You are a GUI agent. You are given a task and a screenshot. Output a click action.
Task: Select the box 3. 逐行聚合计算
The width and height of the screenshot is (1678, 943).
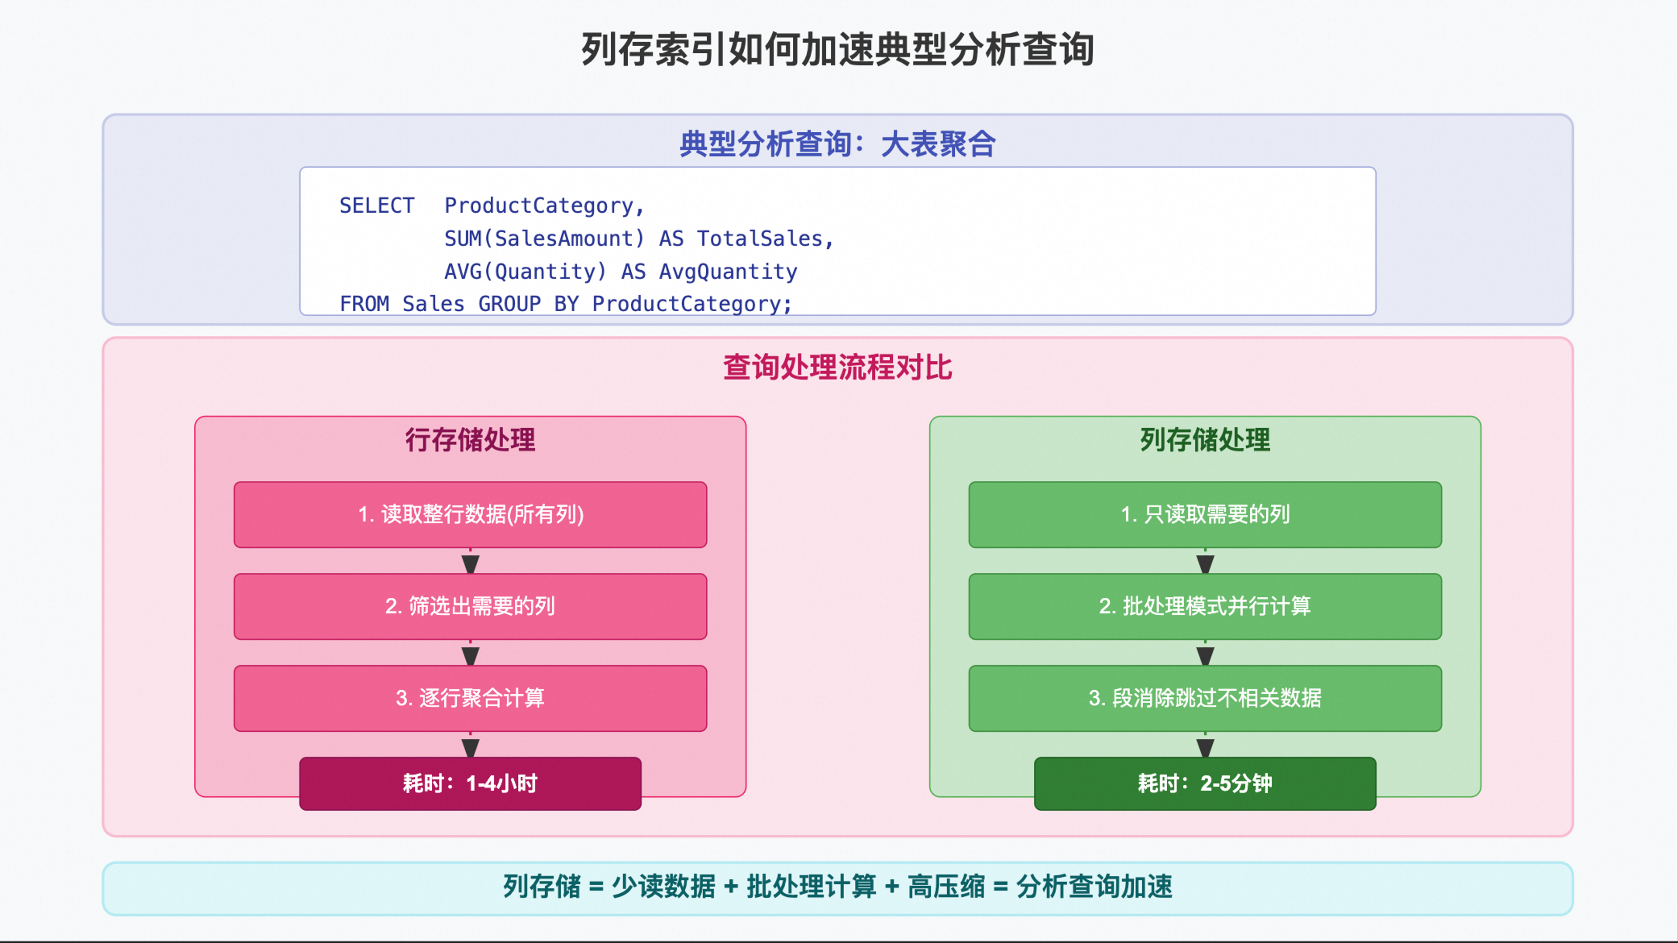tap(470, 699)
